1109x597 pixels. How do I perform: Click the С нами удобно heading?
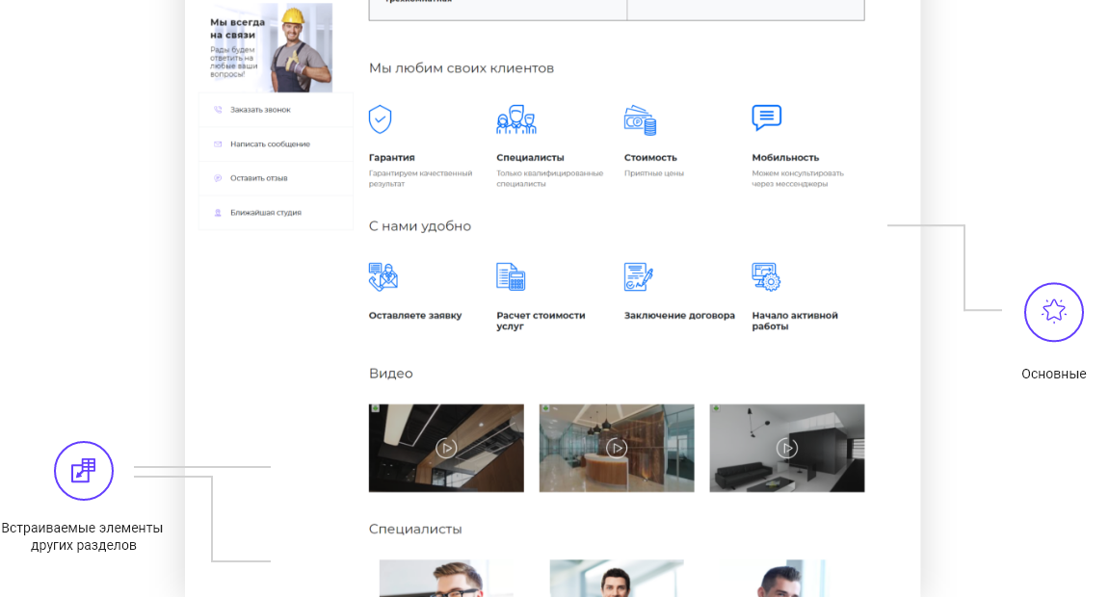pyautogui.click(x=420, y=226)
